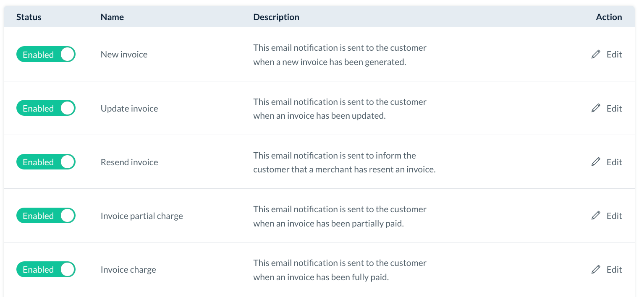Select the Resend invoice name text
639x297 pixels.
[x=129, y=162]
